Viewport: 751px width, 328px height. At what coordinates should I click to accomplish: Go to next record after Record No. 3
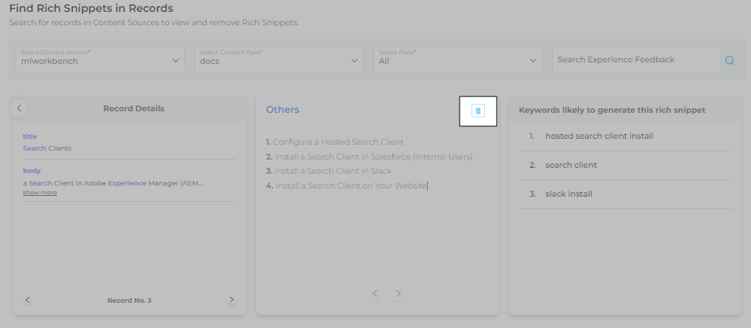coord(231,300)
